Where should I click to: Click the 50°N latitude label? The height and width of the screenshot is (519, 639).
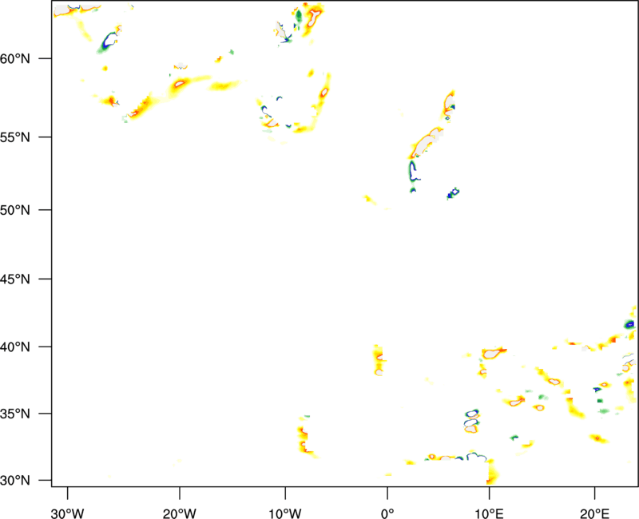coord(15,211)
